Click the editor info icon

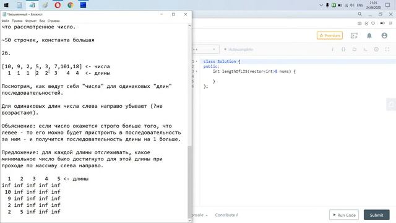click(333, 50)
